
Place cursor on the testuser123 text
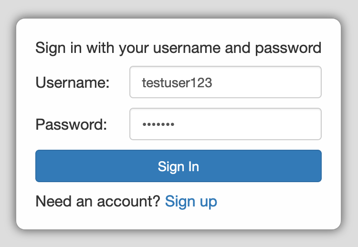(x=177, y=82)
